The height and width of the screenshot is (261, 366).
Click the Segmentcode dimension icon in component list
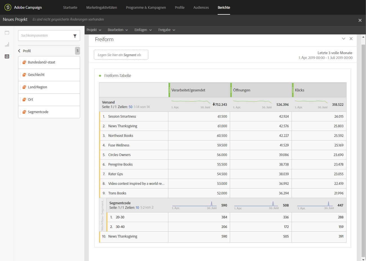click(24, 112)
